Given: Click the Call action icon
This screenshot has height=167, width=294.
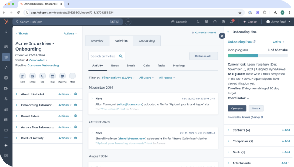Looking at the screenshot, I should [x=42, y=76].
